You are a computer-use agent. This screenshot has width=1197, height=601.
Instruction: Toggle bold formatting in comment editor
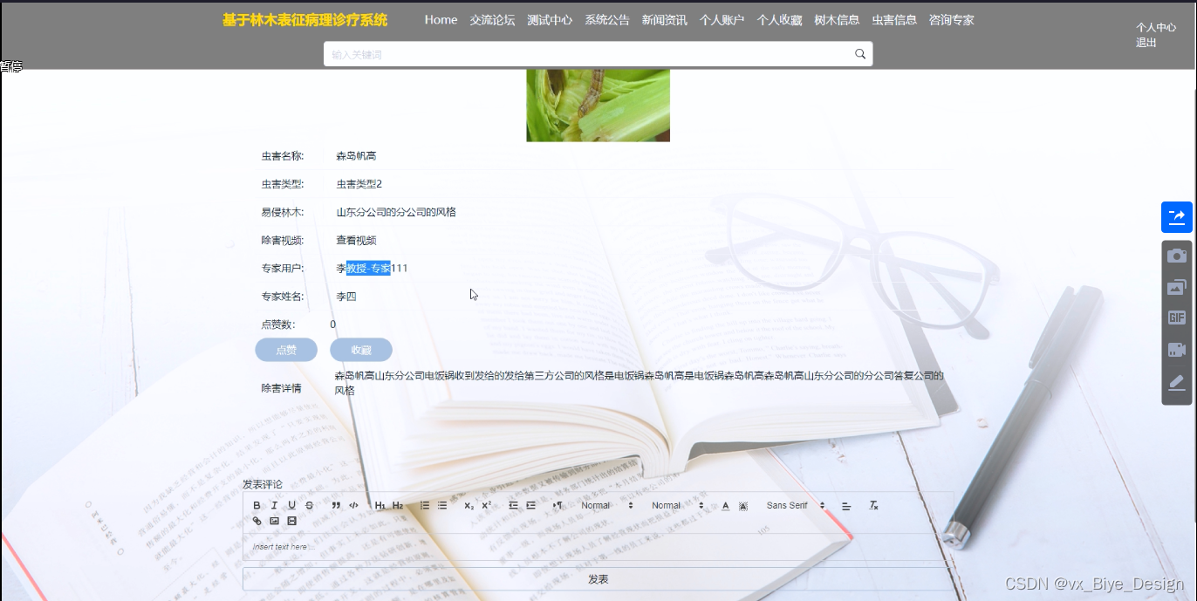(x=256, y=505)
